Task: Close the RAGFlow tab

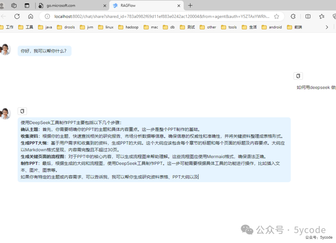Action: click(179, 6)
